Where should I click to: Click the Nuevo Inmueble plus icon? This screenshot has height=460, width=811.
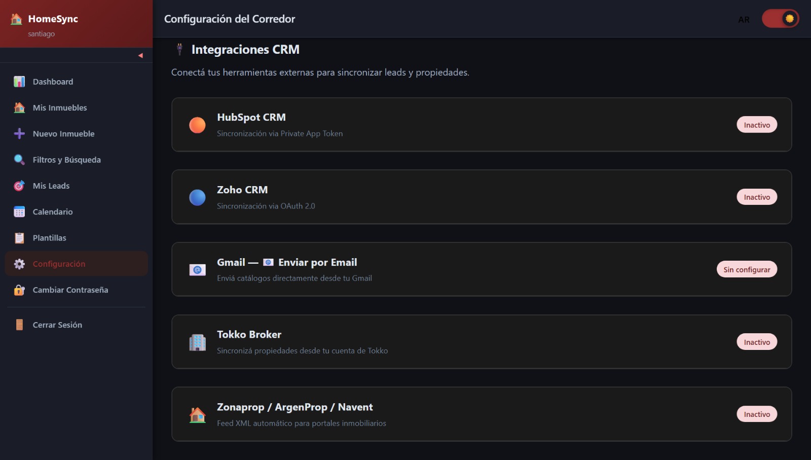point(19,133)
